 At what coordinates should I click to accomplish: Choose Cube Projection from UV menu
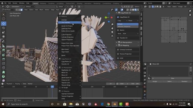[66, 35]
